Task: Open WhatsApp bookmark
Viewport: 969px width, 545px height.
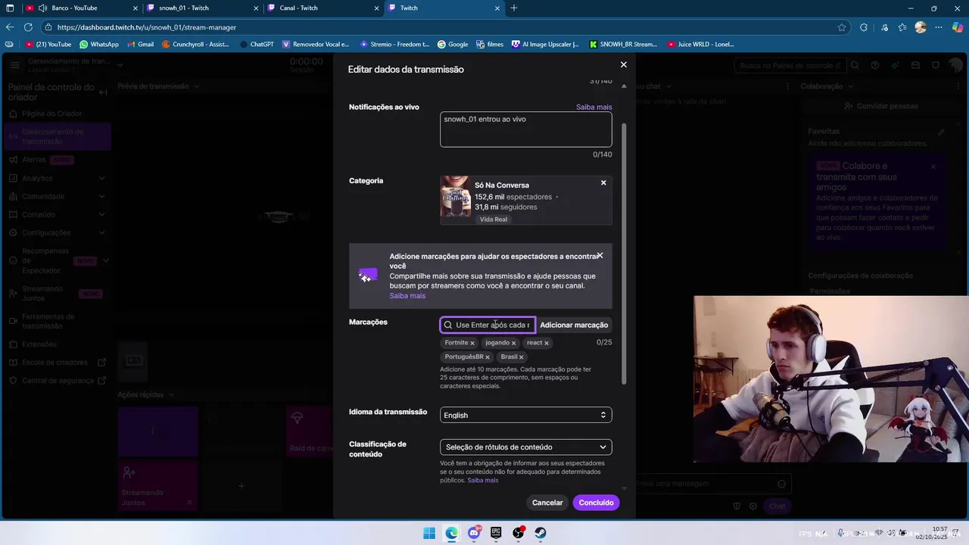Action: coord(99,45)
